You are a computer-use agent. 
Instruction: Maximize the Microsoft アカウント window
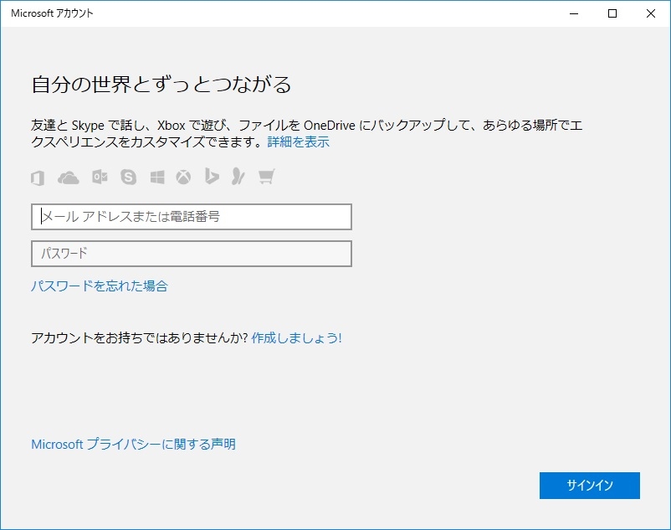pyautogui.click(x=612, y=13)
